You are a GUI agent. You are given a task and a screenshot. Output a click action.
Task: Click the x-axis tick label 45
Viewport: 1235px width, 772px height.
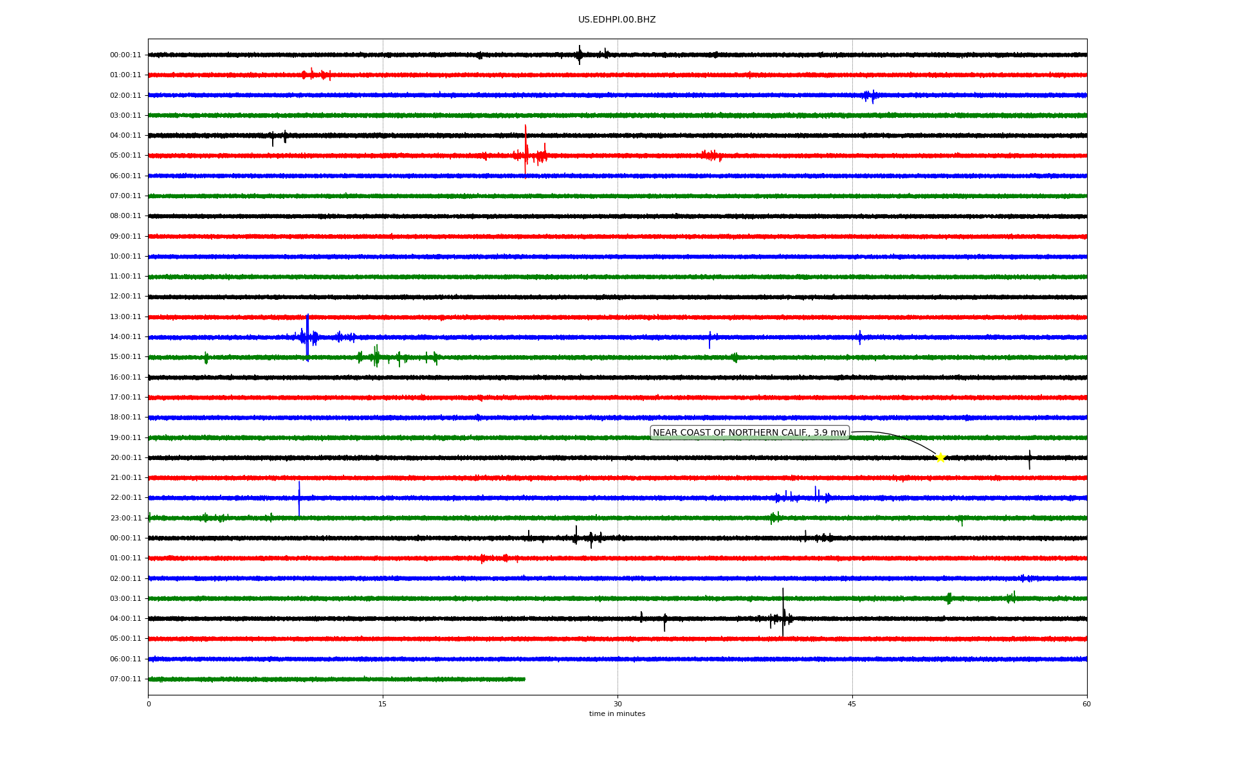pos(852,704)
